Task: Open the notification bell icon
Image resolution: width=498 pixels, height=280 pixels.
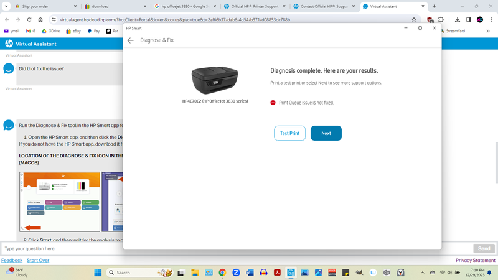Action: pyautogui.click(x=489, y=273)
